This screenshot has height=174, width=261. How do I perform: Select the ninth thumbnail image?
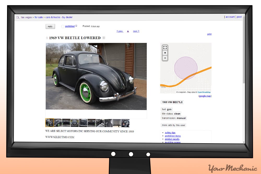(x=117, y=123)
